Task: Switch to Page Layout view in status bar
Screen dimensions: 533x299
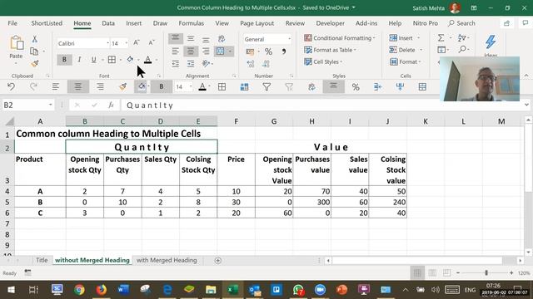Action: pyautogui.click(x=432, y=272)
